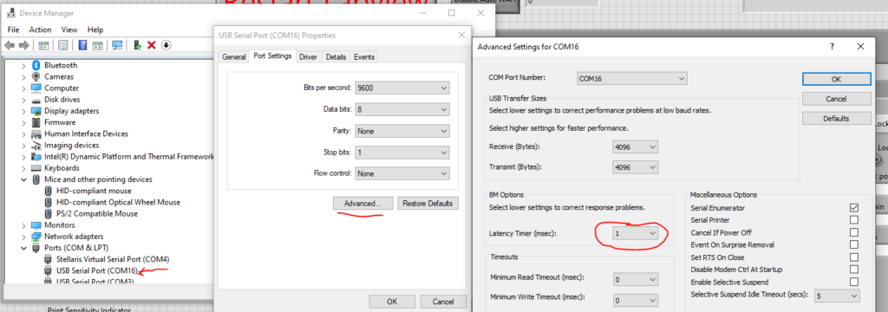Click the Back arrow in Device Manager toolbar
The height and width of the screenshot is (312, 888).
pos(9,45)
